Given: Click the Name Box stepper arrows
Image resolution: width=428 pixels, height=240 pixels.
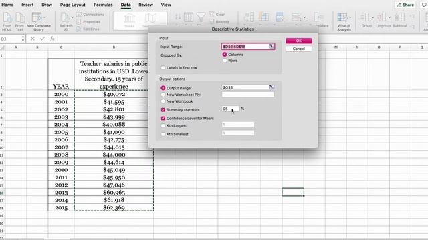Looking at the screenshot, I should click(x=23, y=39).
